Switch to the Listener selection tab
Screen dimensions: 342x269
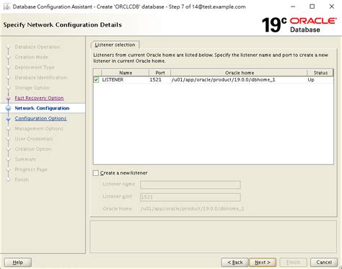pos(115,45)
